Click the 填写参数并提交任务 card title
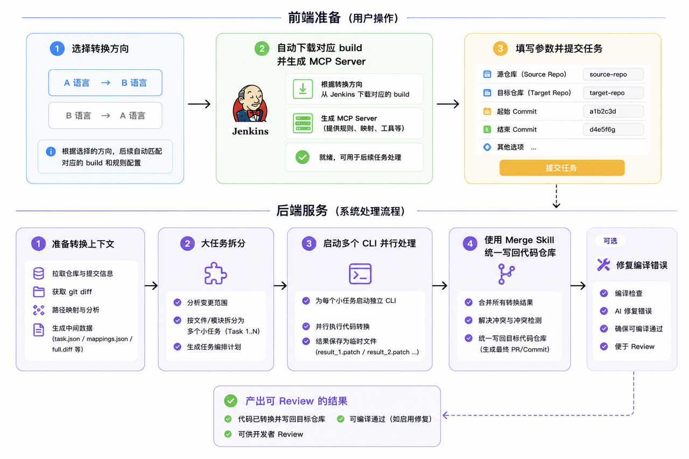Screen dimensions: 689x459 pyautogui.click(x=559, y=48)
